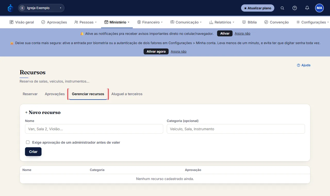
Task: Check Exige aprovação de um administrador
Action: [28, 142]
